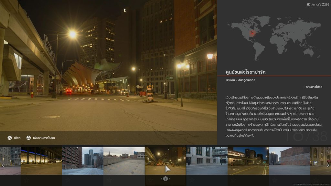
Task: Click the R stick icon under selected thumbnail
Action: tap(165, 179)
